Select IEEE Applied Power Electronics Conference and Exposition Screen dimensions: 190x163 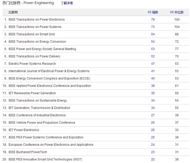[50, 86]
